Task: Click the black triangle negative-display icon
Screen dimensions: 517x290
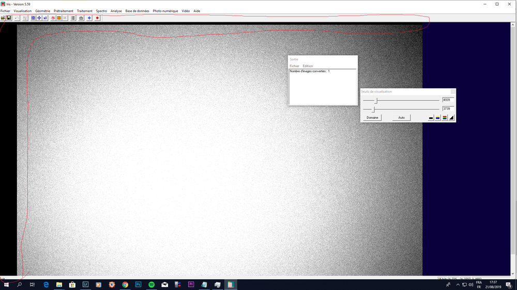Action: pos(452,118)
